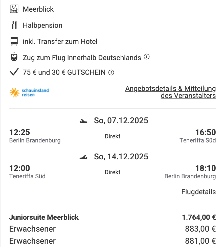The height and width of the screenshot is (247, 223).
Task: Click the Juniorsuite Meerblick room title
Action: [44, 217]
